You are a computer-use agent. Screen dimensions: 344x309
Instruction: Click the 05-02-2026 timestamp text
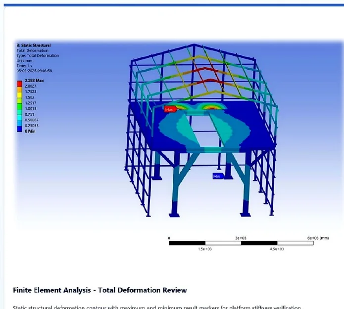[34, 71]
